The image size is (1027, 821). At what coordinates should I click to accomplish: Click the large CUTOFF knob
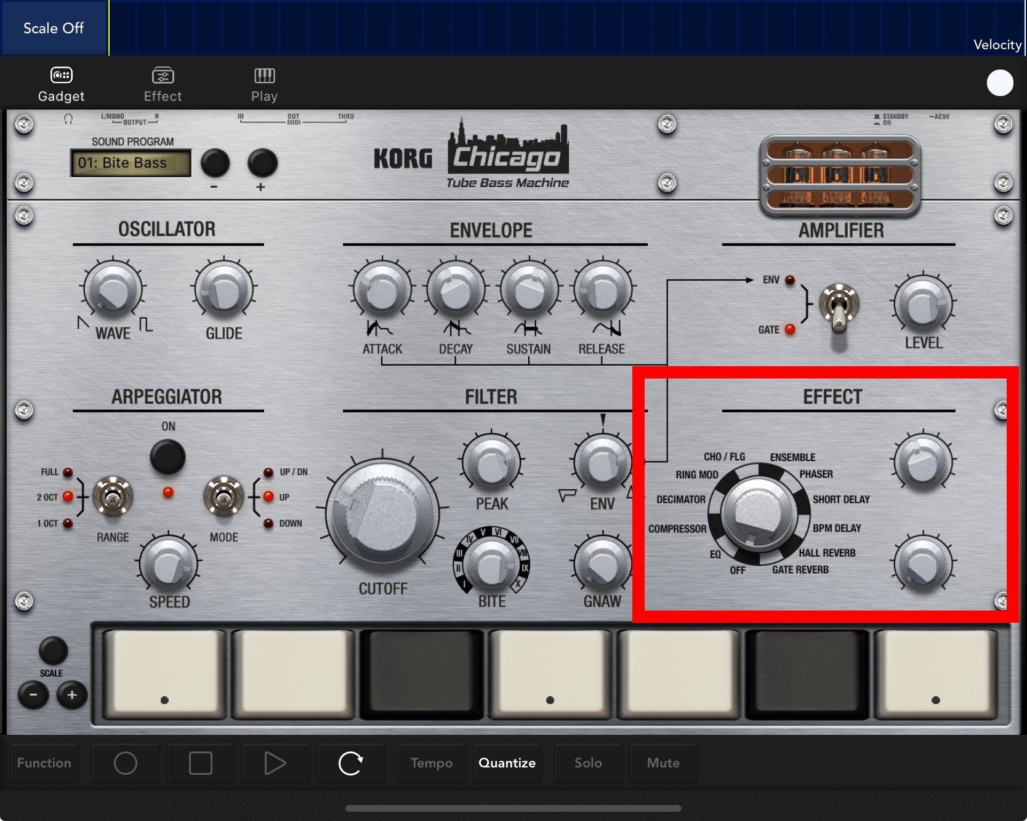point(383,515)
